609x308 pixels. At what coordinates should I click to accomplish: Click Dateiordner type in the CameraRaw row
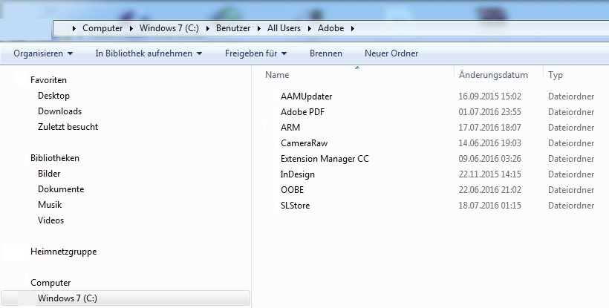(x=571, y=142)
